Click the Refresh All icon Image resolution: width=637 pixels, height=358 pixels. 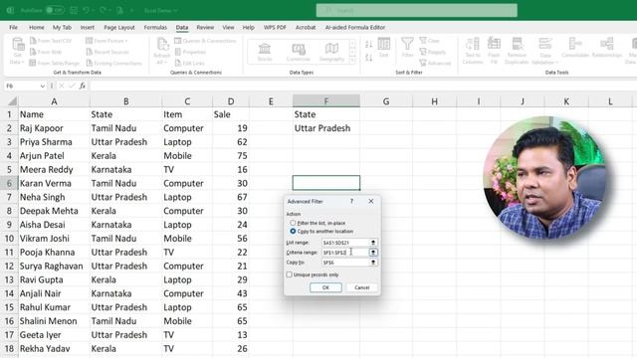click(x=162, y=51)
